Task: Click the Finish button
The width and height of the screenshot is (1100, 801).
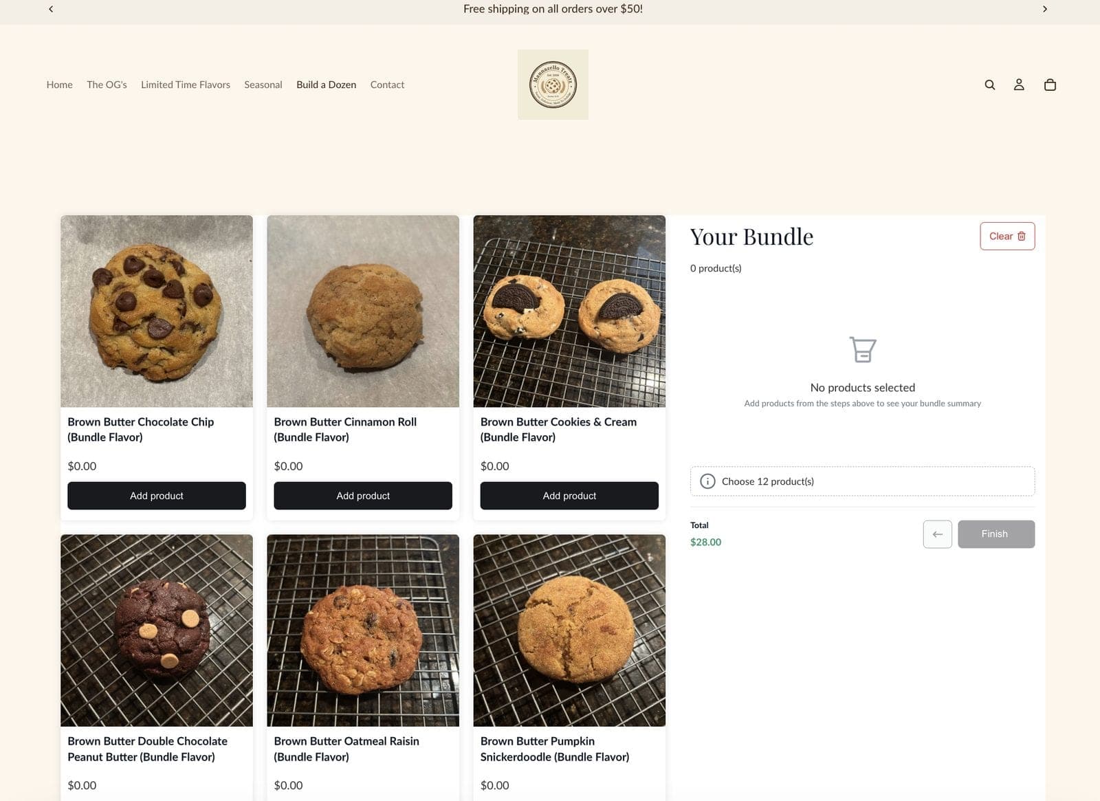Action: tap(996, 534)
